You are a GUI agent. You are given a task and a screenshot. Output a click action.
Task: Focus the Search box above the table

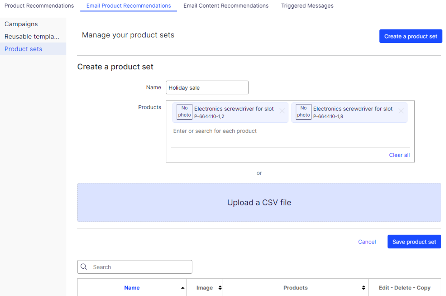pyautogui.click(x=135, y=267)
